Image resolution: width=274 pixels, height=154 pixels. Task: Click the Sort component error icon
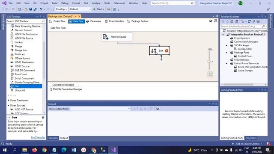click(167, 50)
